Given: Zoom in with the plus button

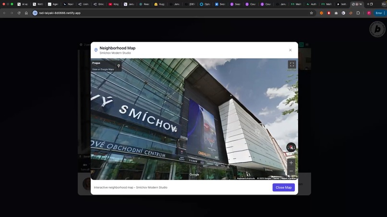Looking at the screenshot, I should coord(291,163).
